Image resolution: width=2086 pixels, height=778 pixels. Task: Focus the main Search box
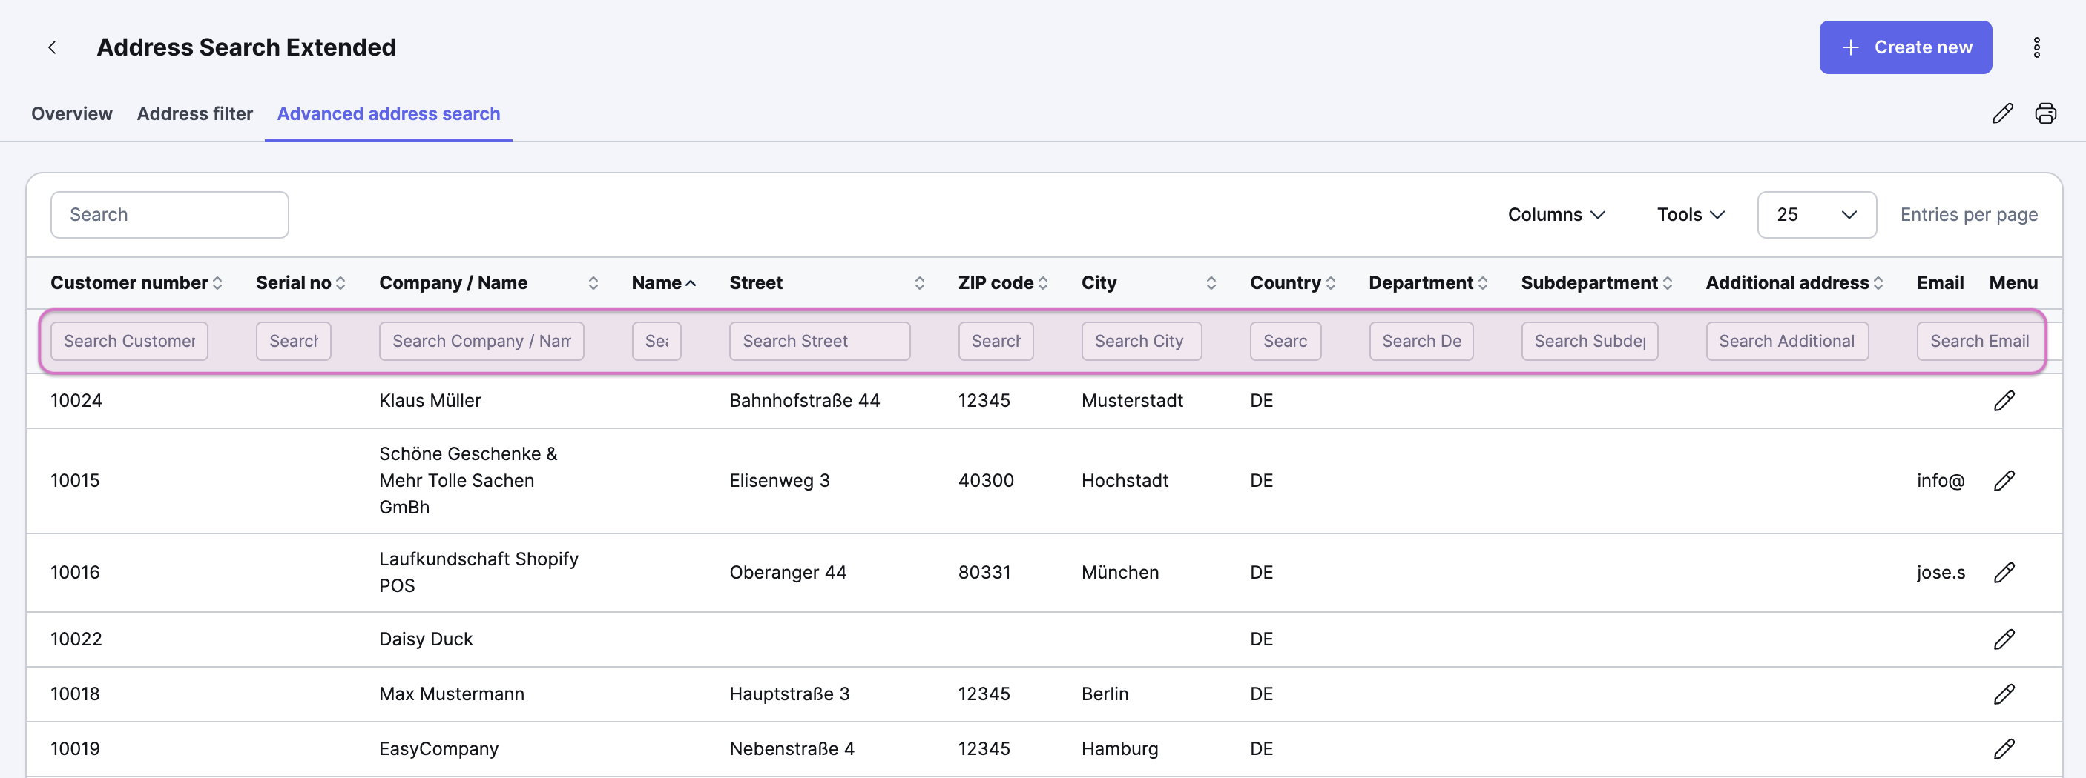pyautogui.click(x=169, y=215)
